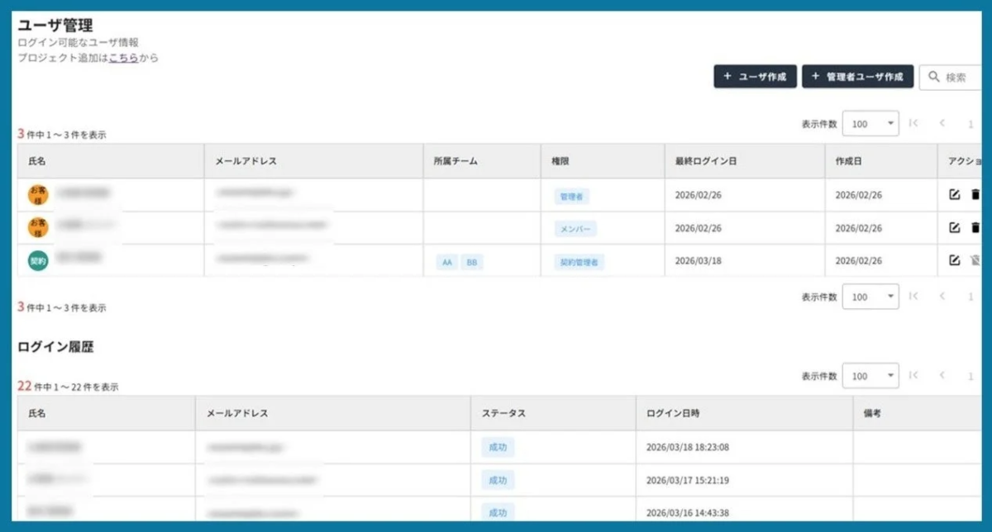Open the ログイン履歴 表示件数 dropdown
This screenshot has width=992, height=532.
click(x=870, y=375)
